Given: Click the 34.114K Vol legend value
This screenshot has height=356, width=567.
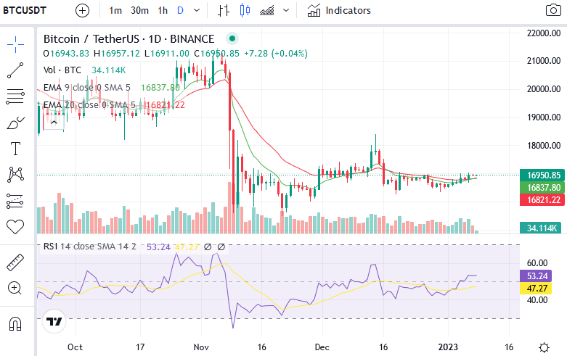Looking at the screenshot, I should [108, 70].
